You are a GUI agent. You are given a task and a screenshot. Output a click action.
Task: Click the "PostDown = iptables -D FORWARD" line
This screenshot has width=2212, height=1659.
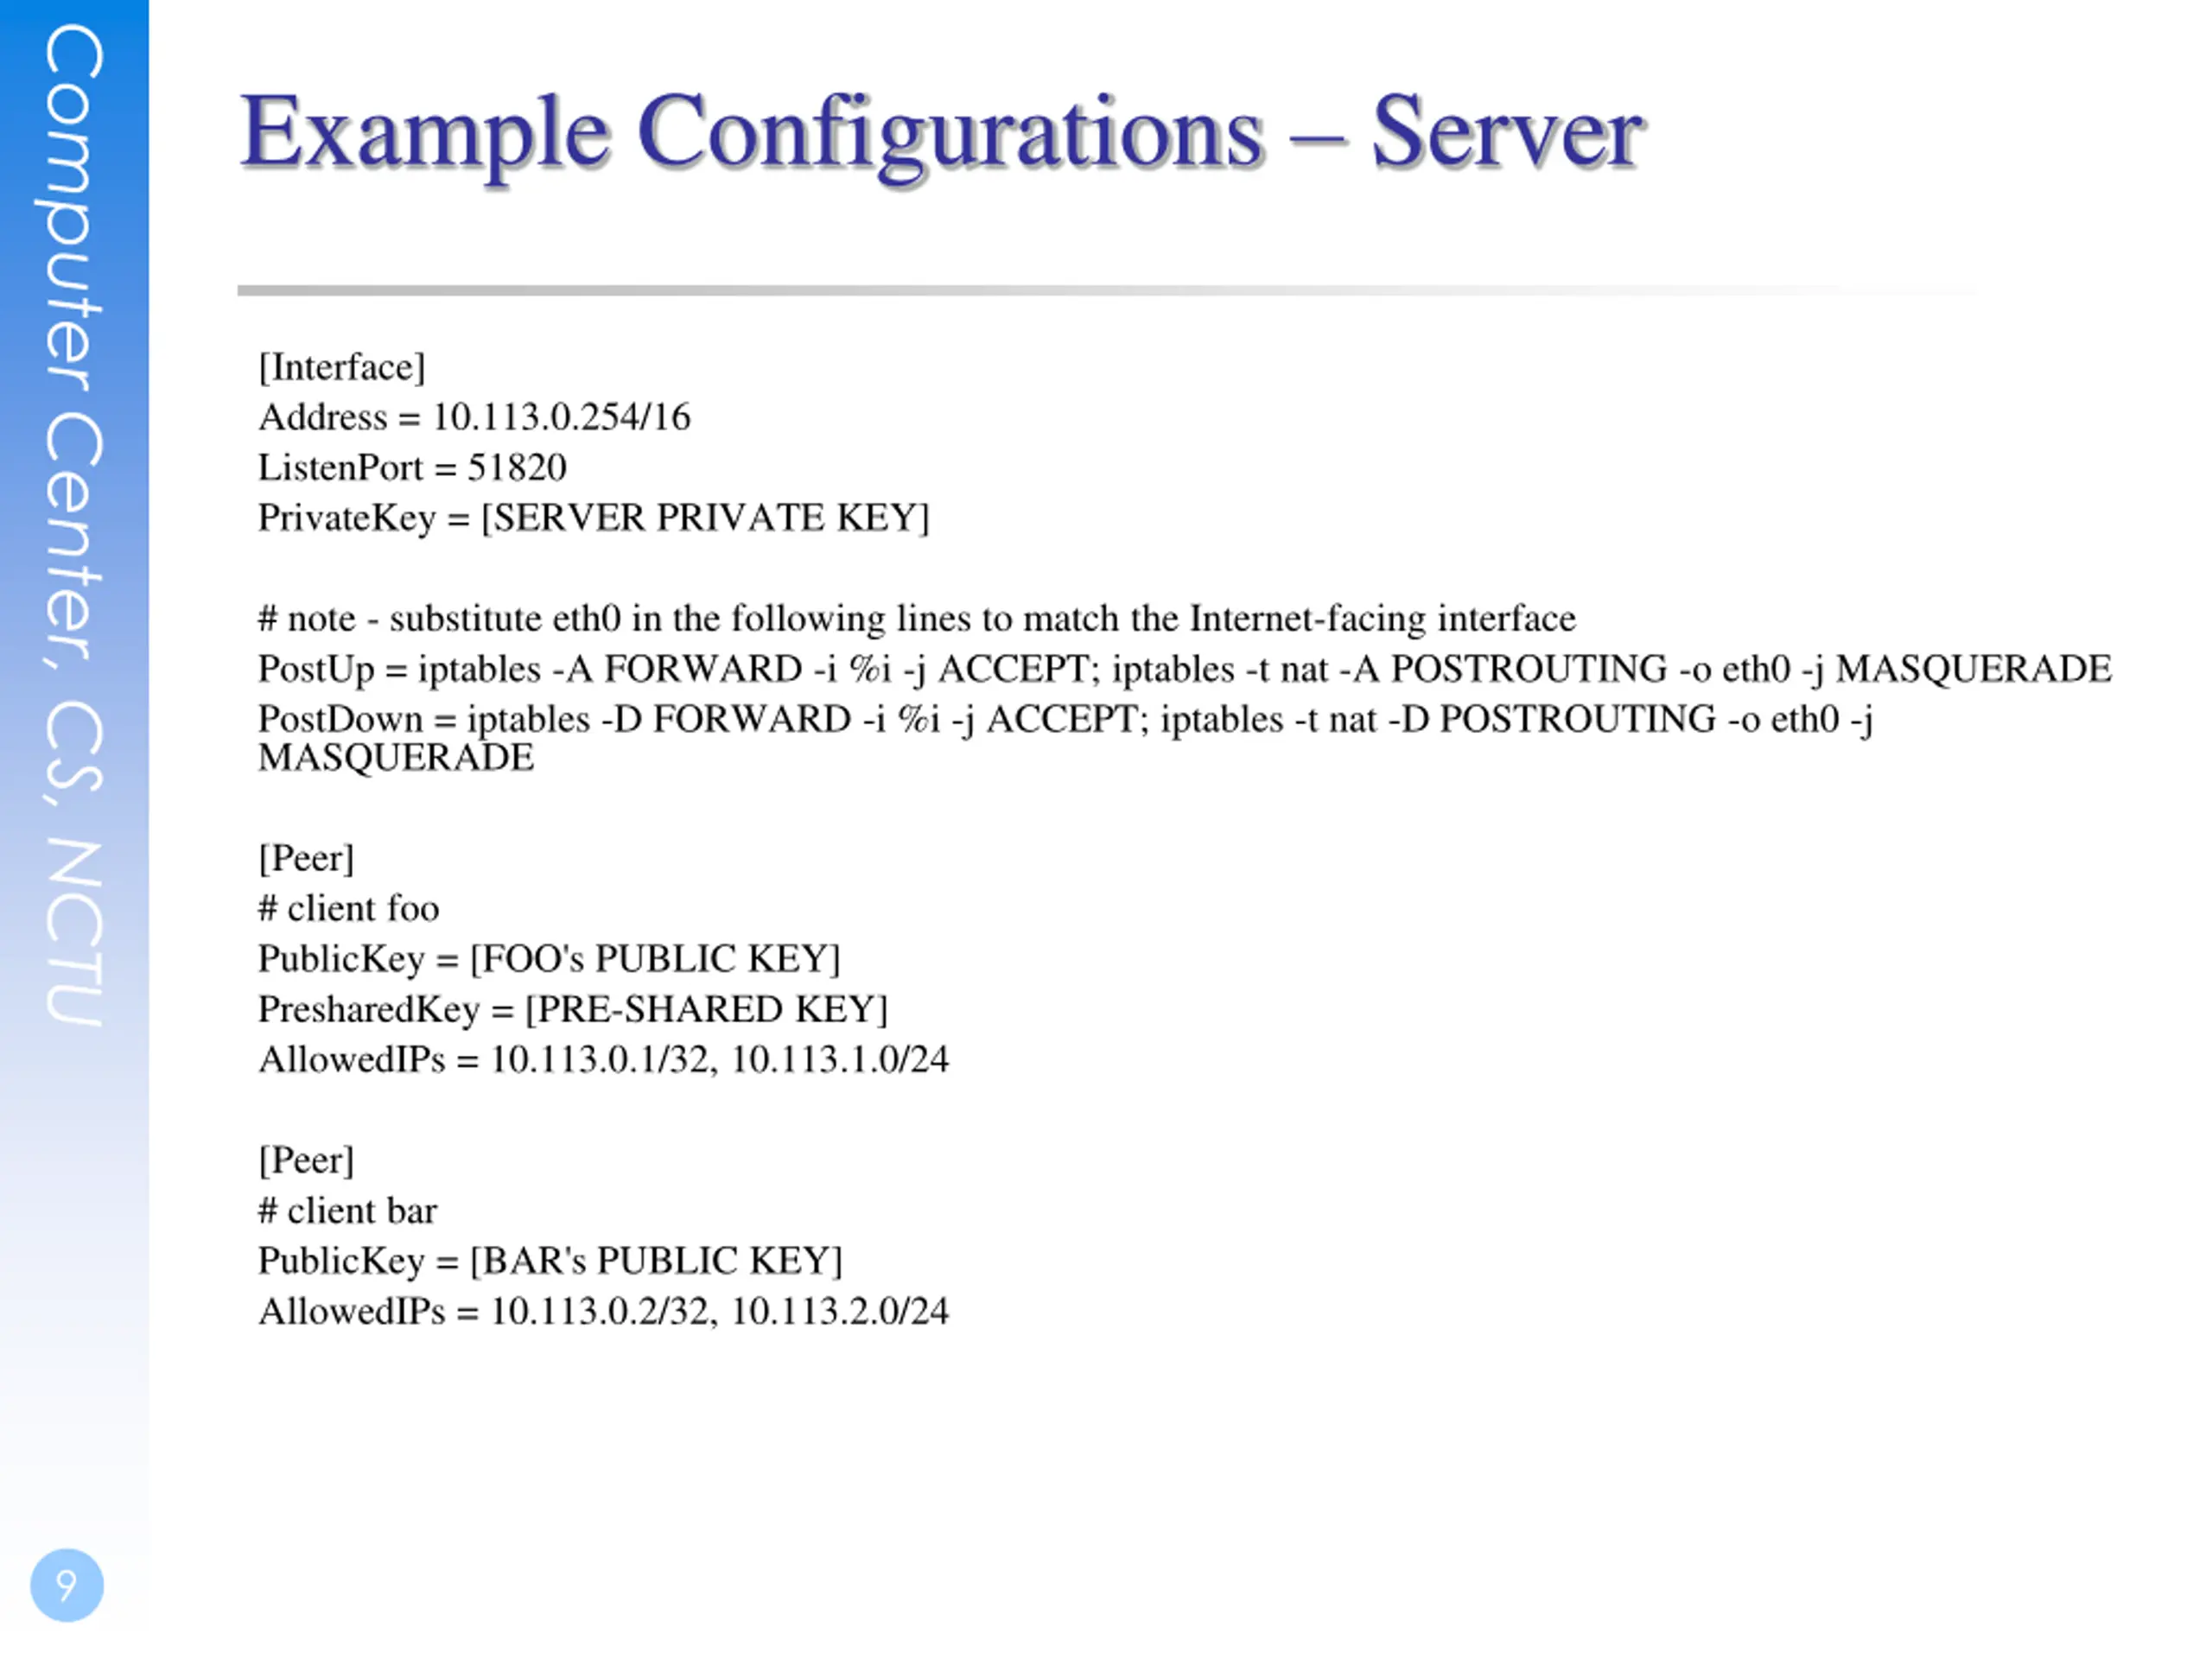pos(1065,719)
